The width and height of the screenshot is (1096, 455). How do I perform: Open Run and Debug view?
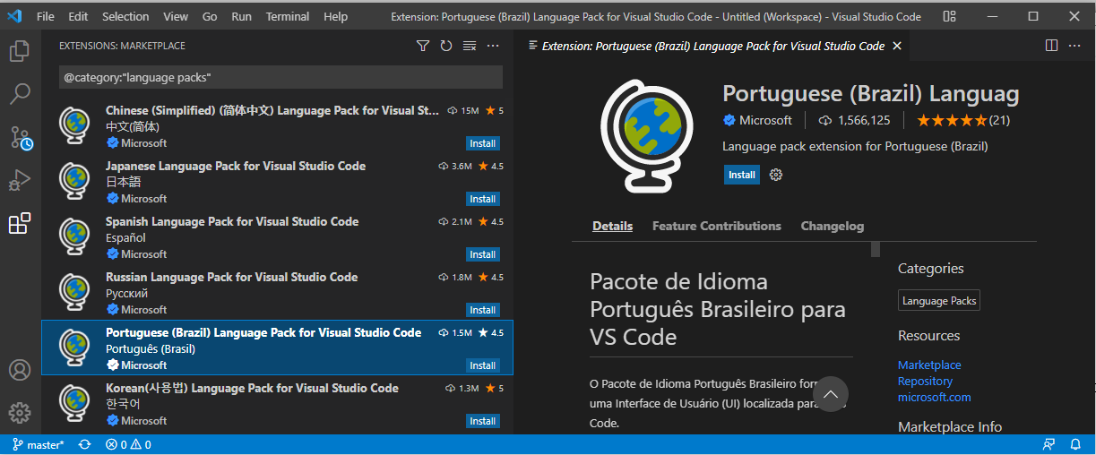click(20, 180)
